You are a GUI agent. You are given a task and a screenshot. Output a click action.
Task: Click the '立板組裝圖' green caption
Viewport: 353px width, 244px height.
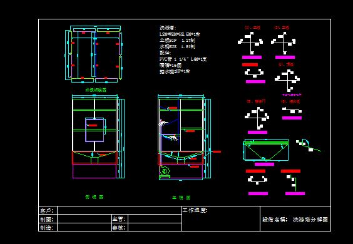[96, 90]
